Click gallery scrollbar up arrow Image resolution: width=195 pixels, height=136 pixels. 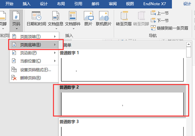click(x=189, y=44)
